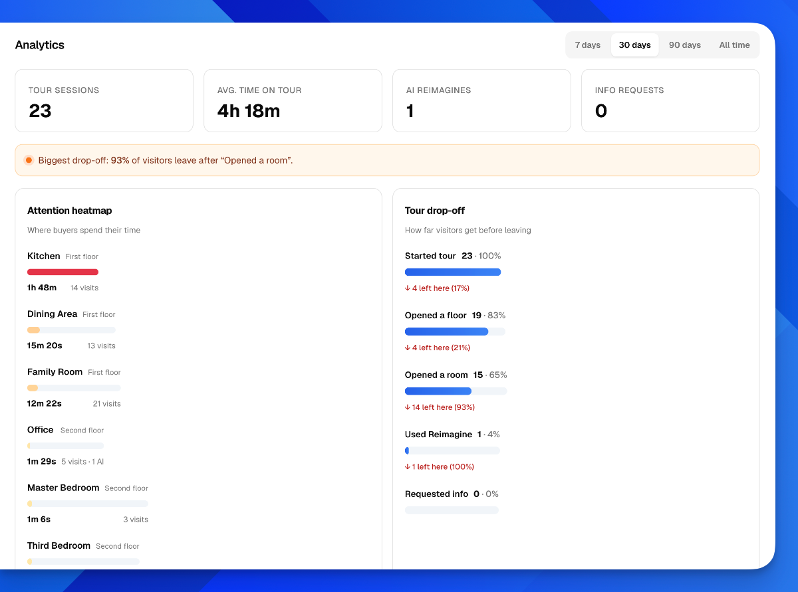Image resolution: width=798 pixels, height=592 pixels.
Task: Click the 5 visits · 1 AI text
Action: pos(82,461)
